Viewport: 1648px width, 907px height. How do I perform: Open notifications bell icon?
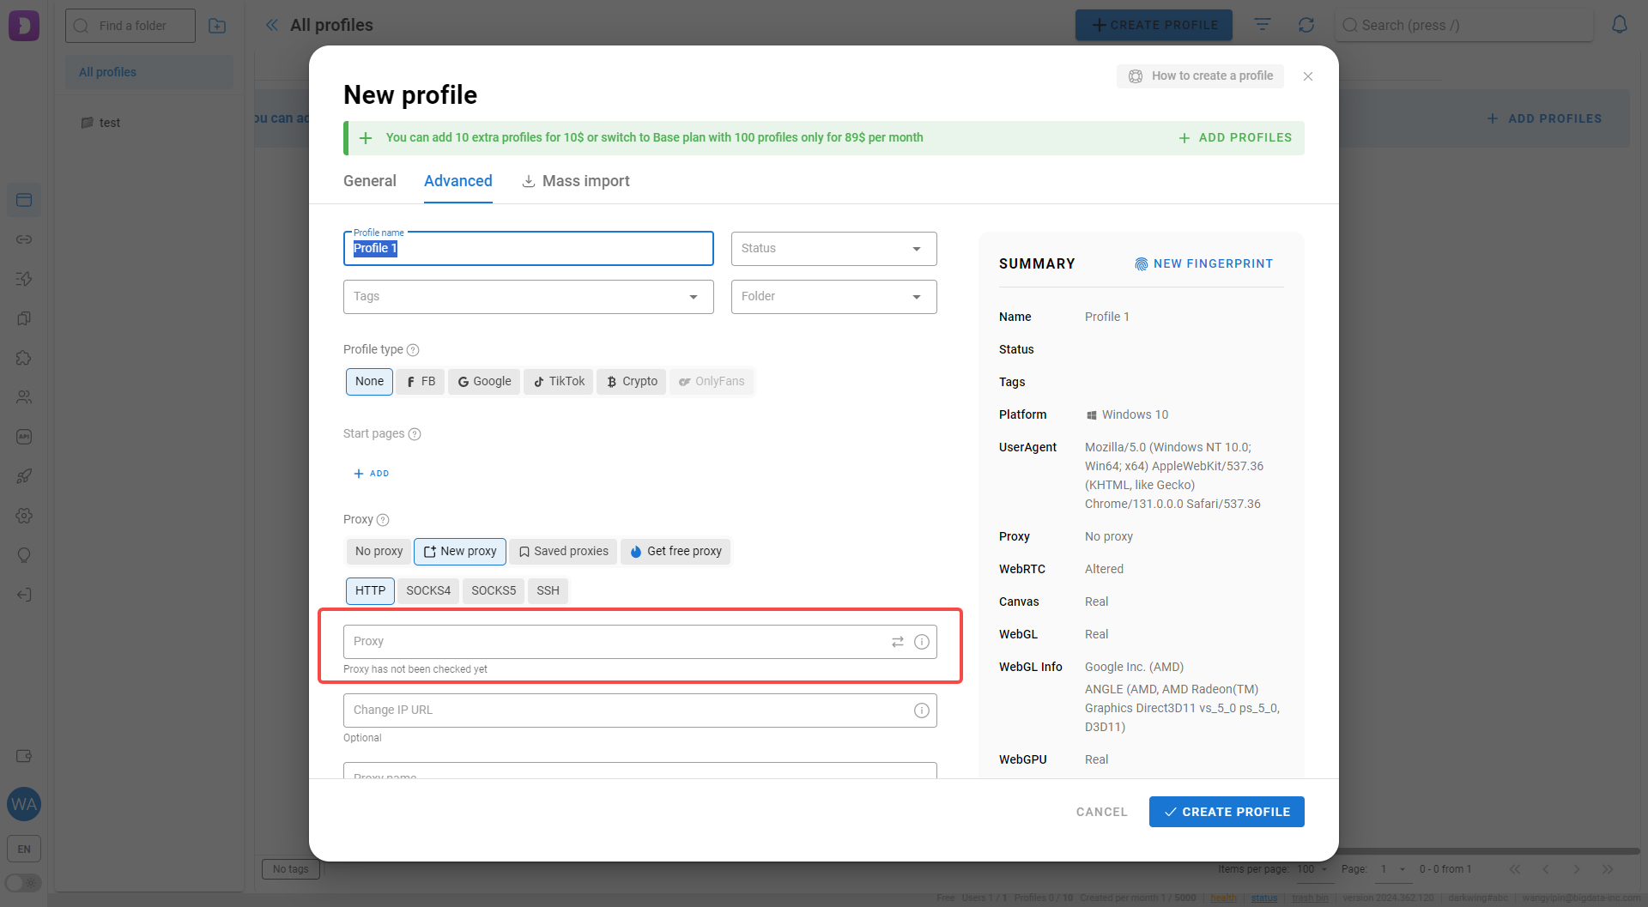pos(1620,25)
